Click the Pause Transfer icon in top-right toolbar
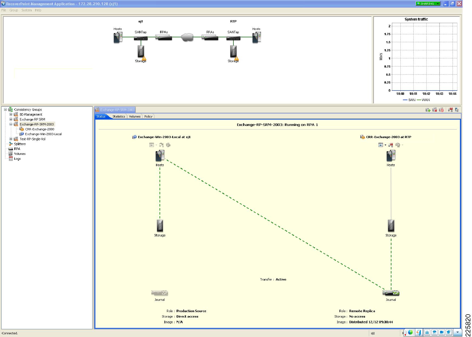Image resolution: width=472 pixels, height=337 pixels. pyautogui.click(x=450, y=110)
